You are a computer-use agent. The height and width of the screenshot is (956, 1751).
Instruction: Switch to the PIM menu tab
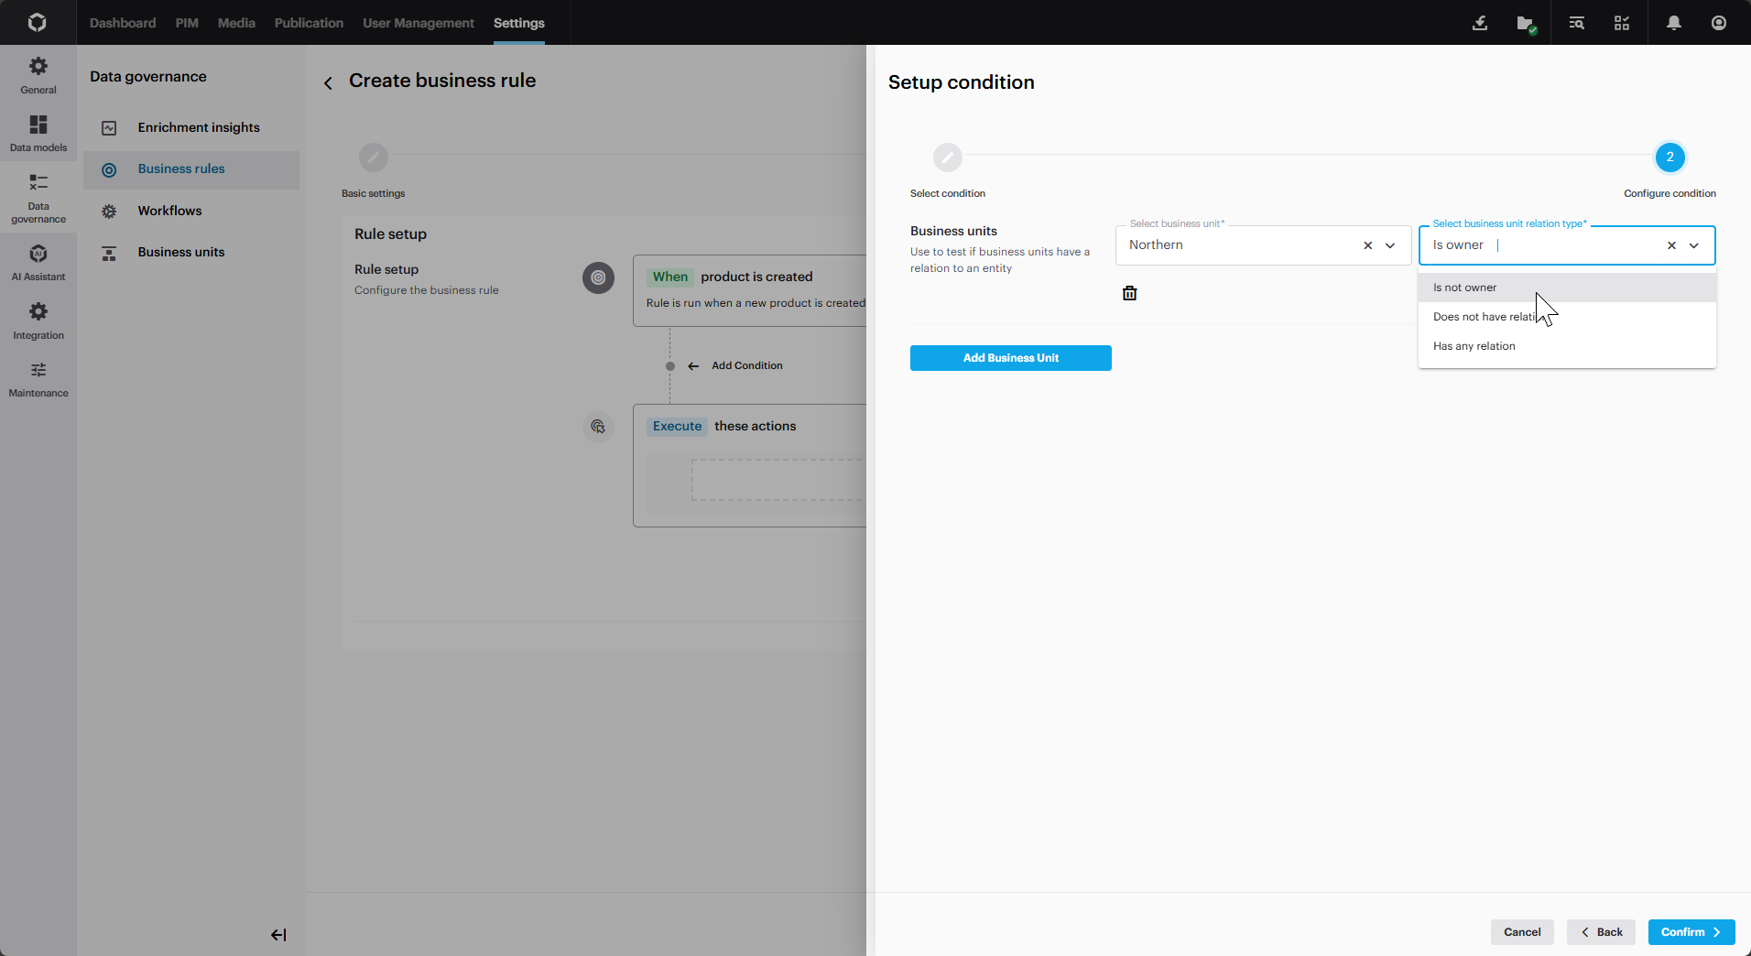[x=187, y=23]
